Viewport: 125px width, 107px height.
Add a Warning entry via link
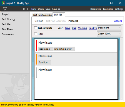[x=82, y=28]
